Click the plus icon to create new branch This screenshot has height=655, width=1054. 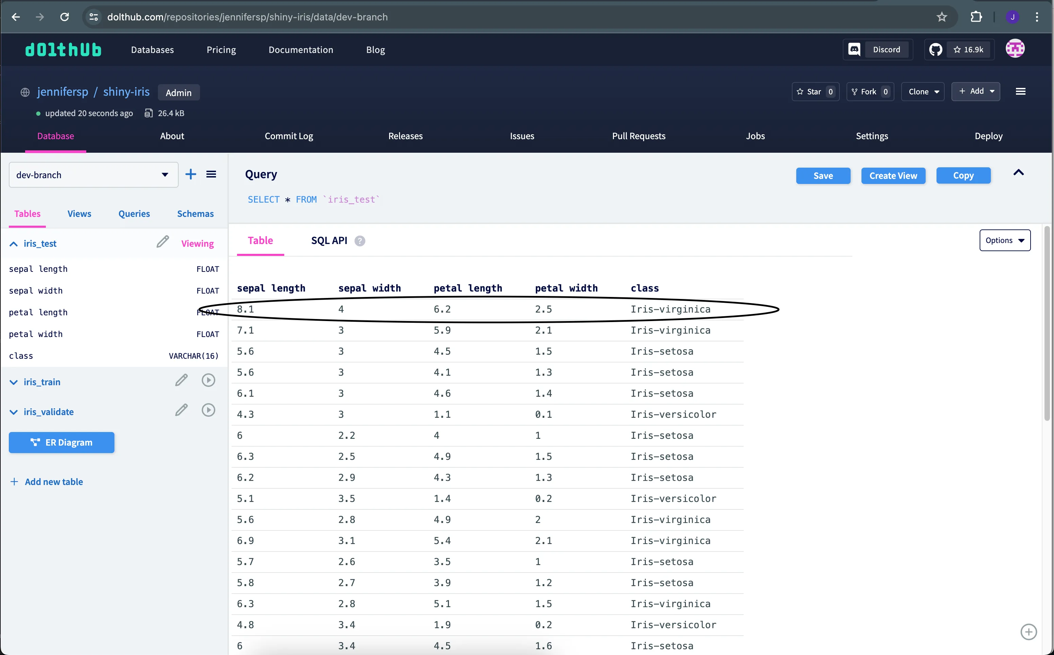(x=191, y=174)
